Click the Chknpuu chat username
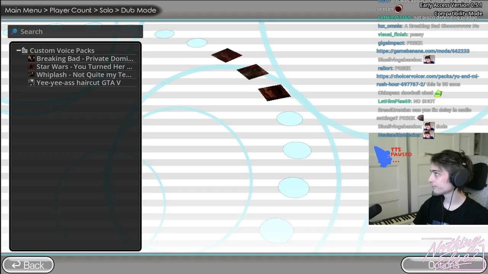This screenshot has height=274, width=488. coord(388,93)
